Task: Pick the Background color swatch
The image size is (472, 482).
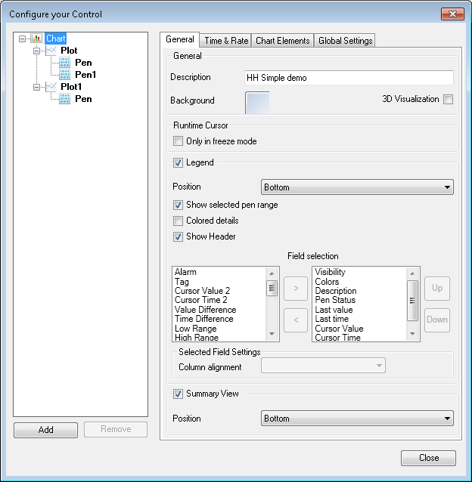Action: (257, 103)
